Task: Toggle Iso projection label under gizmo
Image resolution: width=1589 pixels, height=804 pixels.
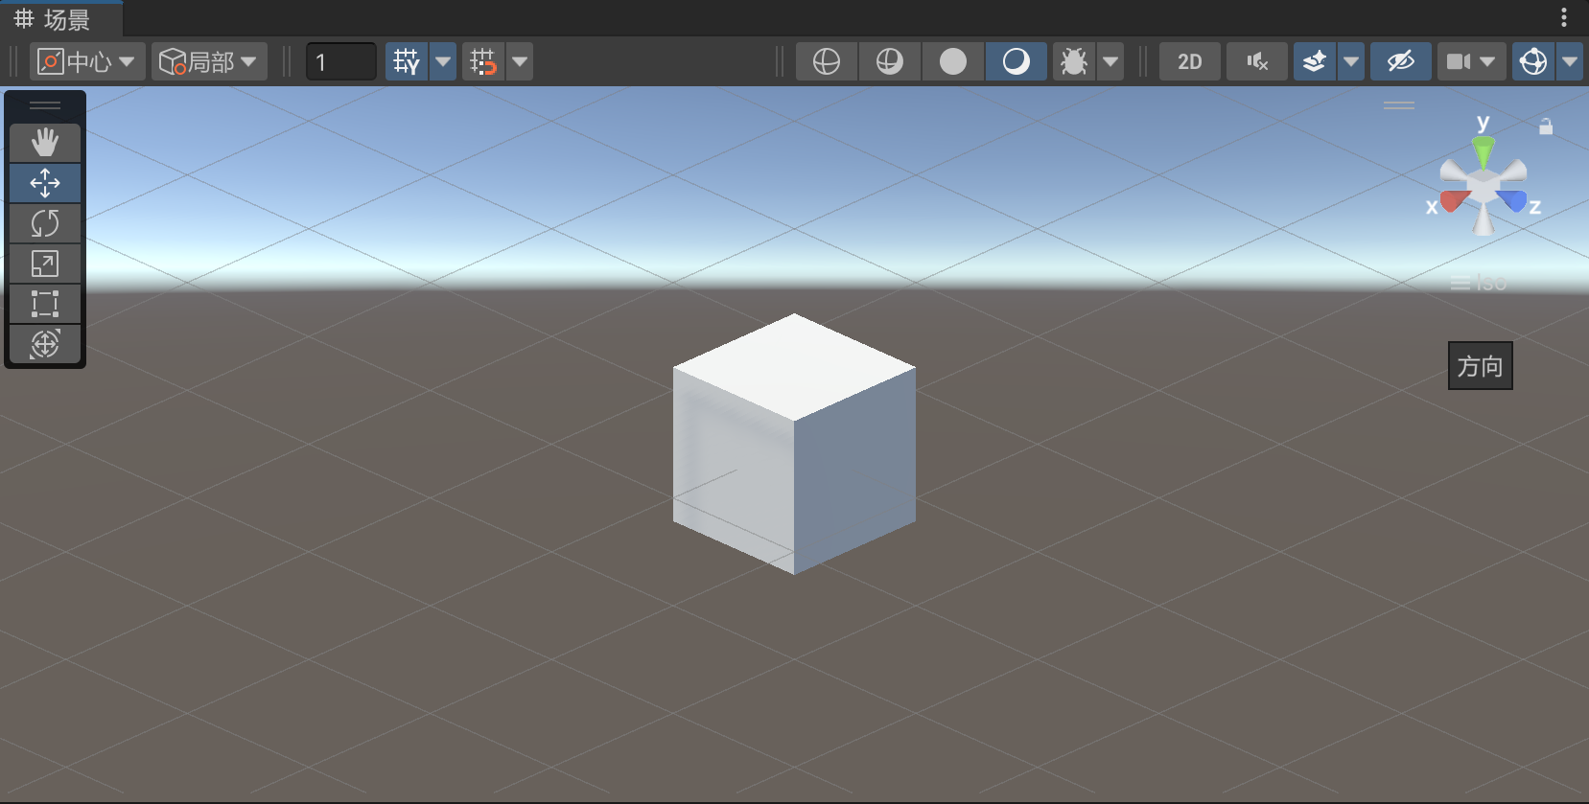Action: (1478, 283)
